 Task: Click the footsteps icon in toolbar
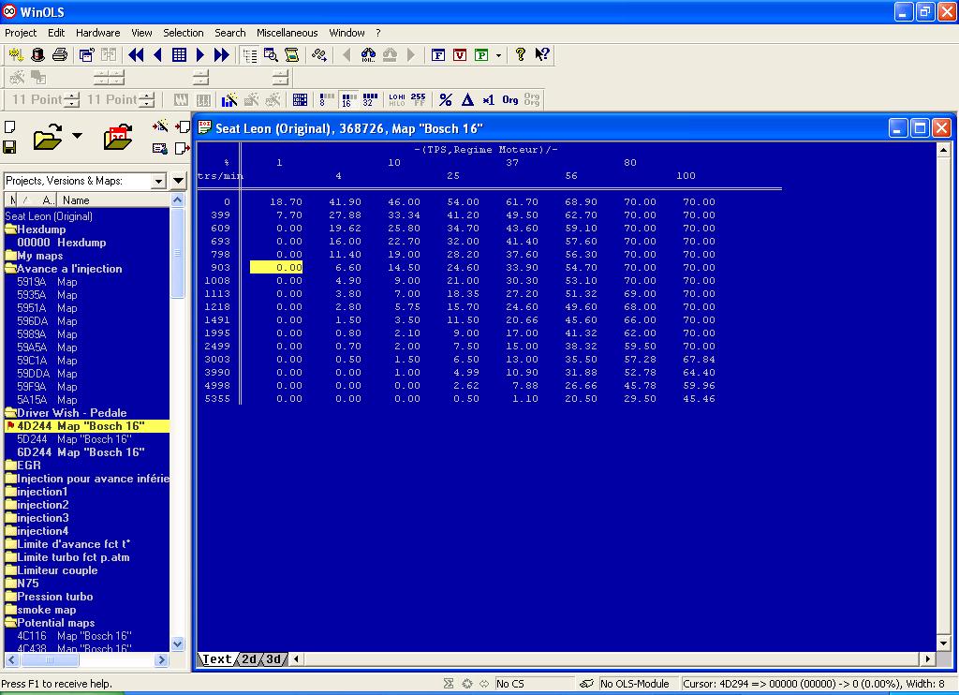tap(318, 55)
